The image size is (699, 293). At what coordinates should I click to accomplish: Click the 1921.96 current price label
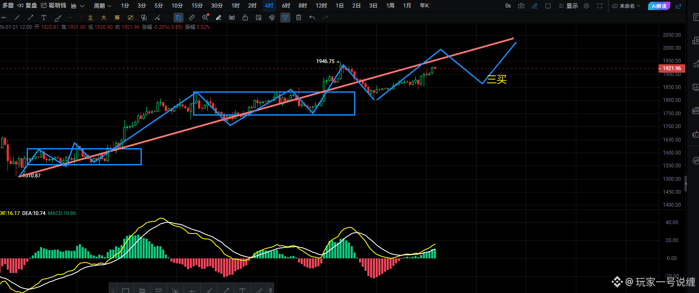671,68
